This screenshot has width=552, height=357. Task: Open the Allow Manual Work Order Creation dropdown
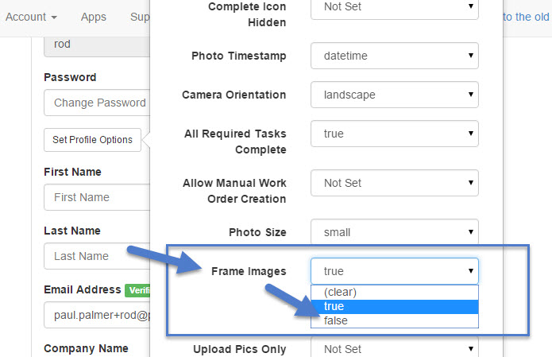(395, 183)
